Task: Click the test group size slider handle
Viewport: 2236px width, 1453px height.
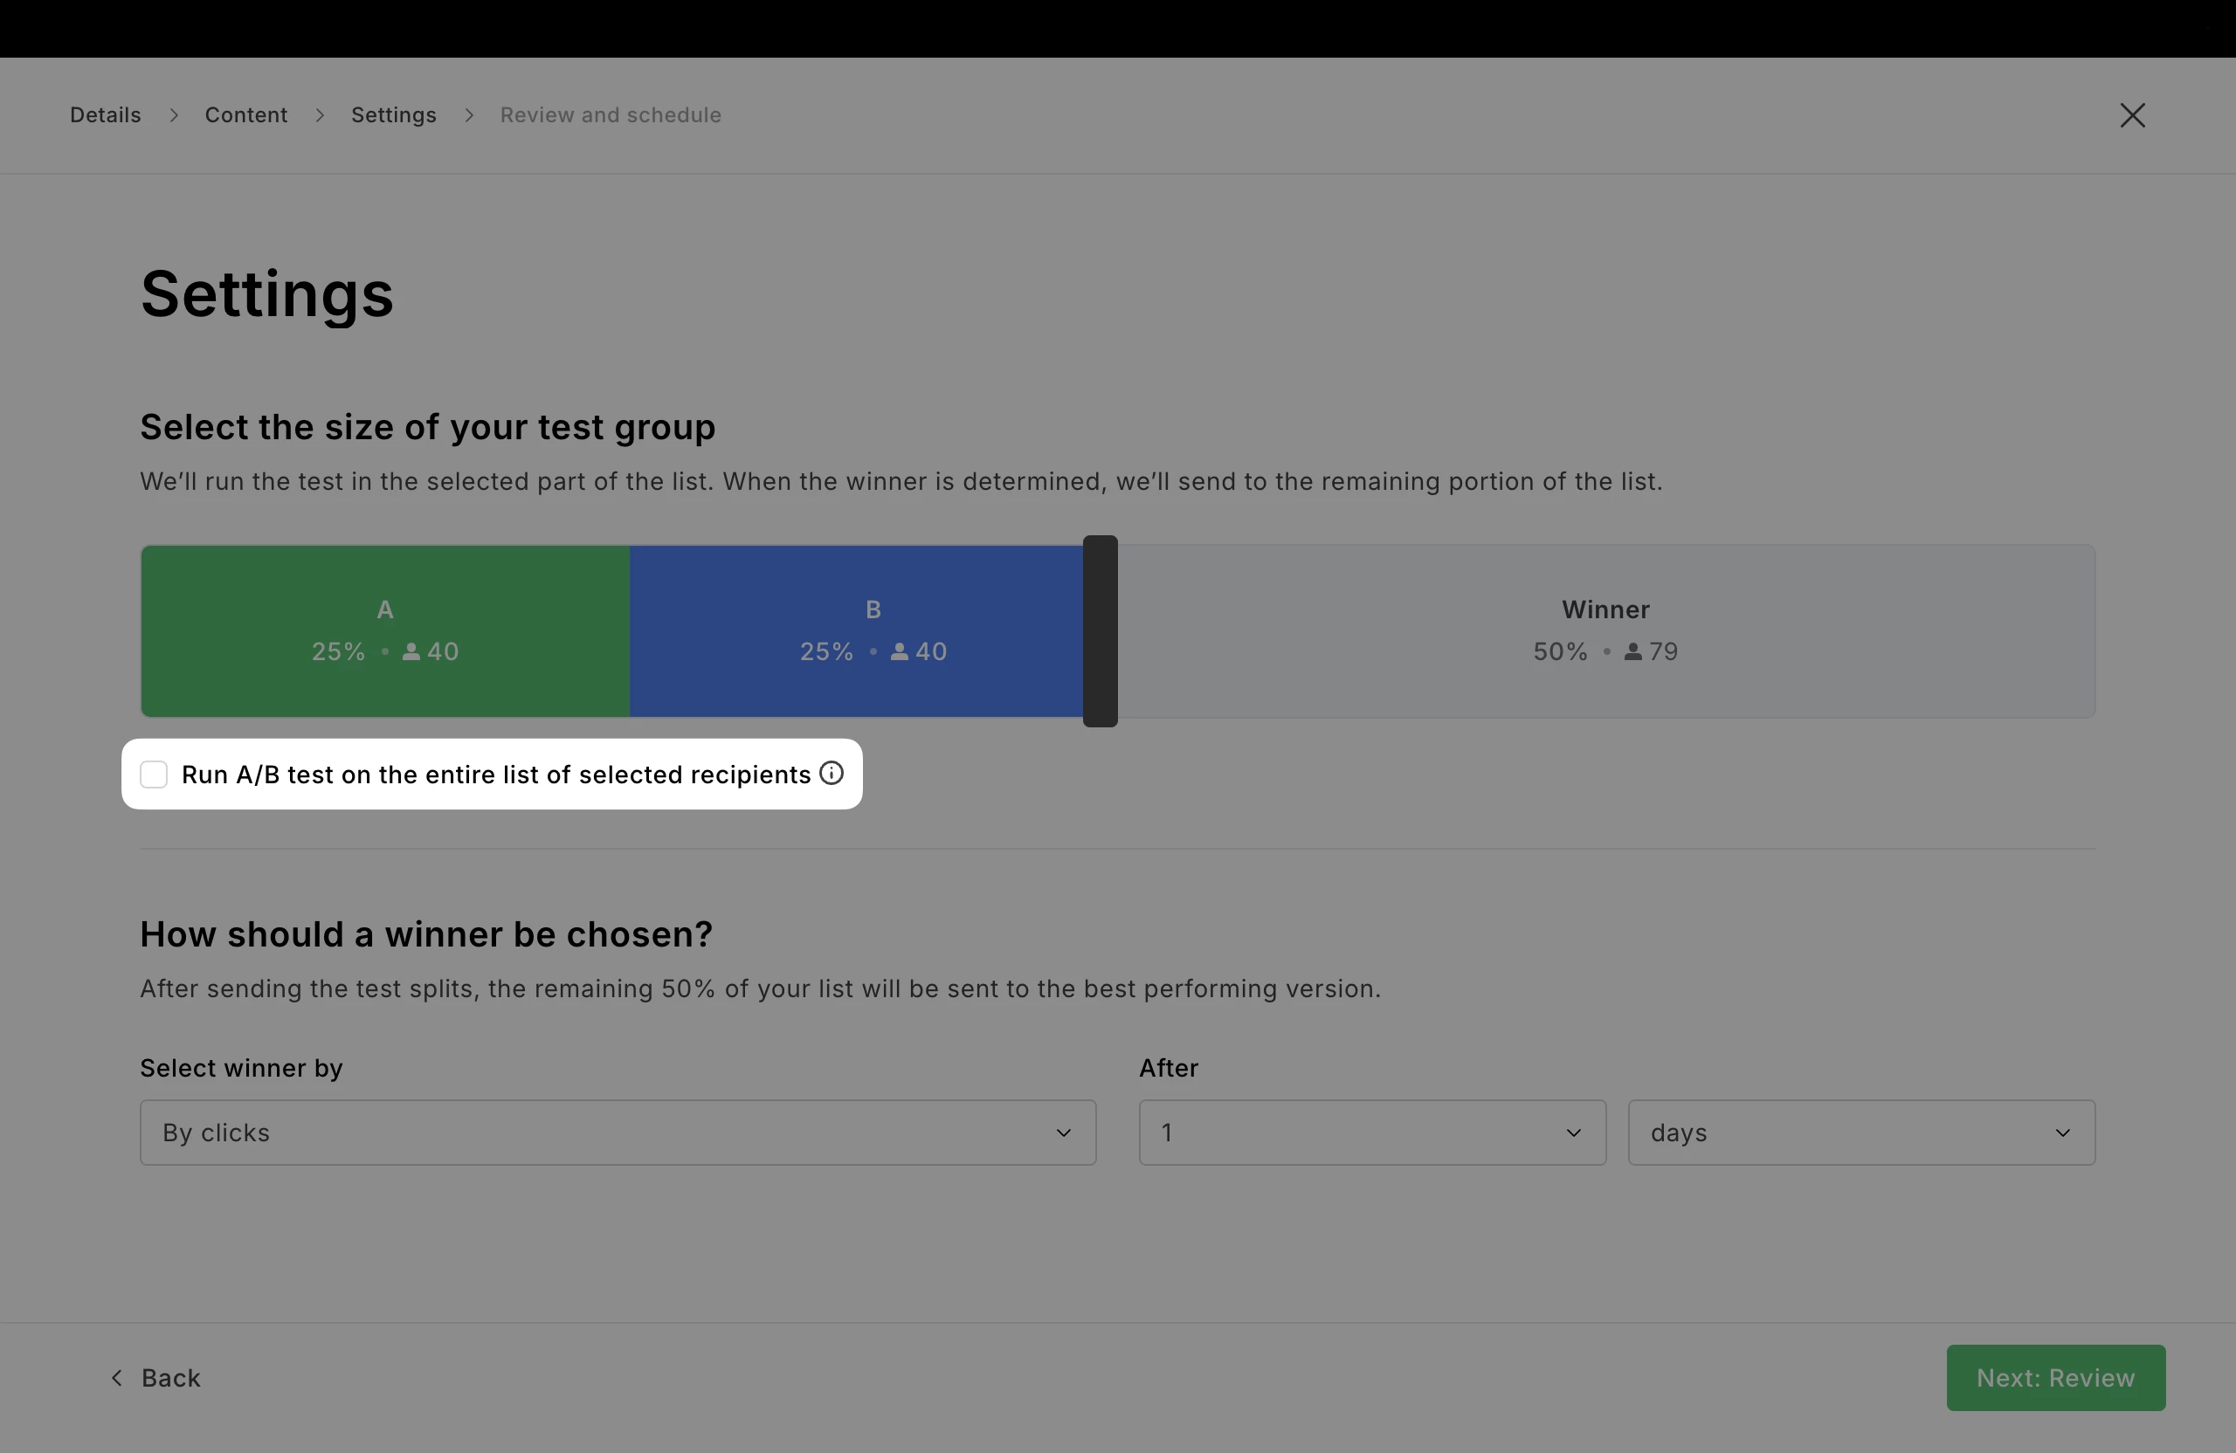Action: pos(1099,631)
